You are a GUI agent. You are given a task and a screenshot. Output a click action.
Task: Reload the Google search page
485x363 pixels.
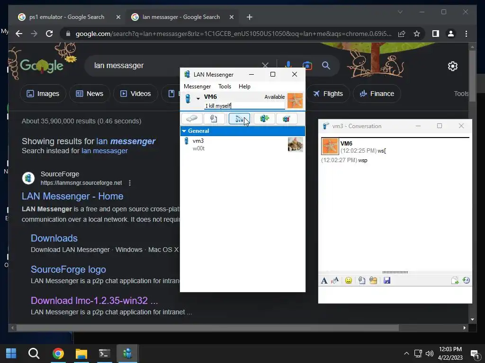[x=49, y=34]
